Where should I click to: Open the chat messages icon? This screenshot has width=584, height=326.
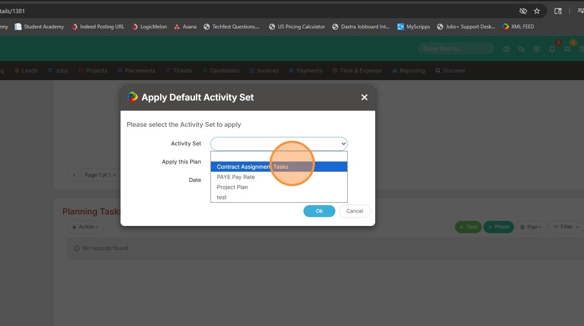point(522,49)
